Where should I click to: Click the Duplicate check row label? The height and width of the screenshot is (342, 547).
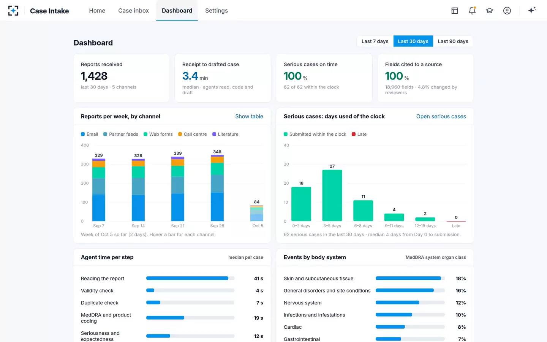[x=100, y=303]
